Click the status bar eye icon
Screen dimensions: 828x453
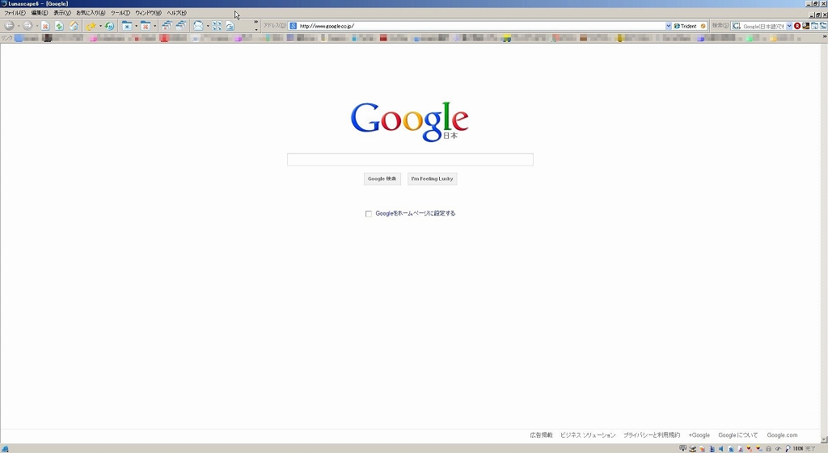click(778, 449)
